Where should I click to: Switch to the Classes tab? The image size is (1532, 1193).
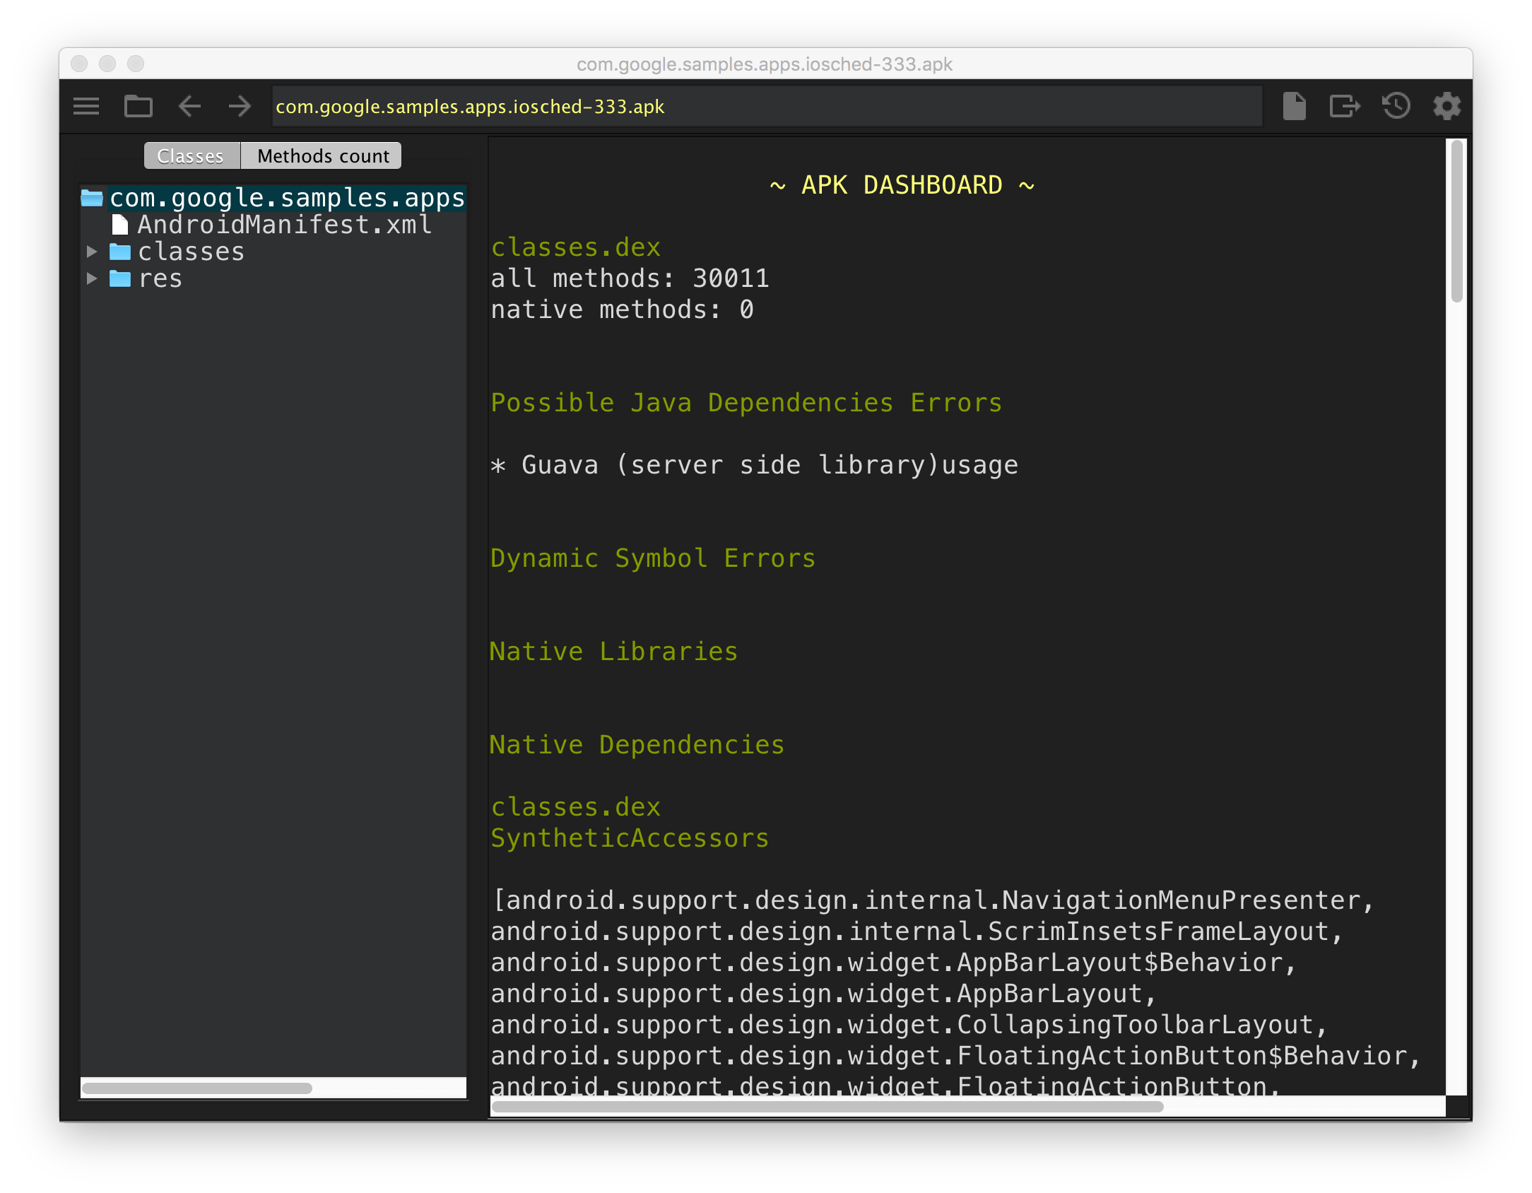[x=191, y=155]
